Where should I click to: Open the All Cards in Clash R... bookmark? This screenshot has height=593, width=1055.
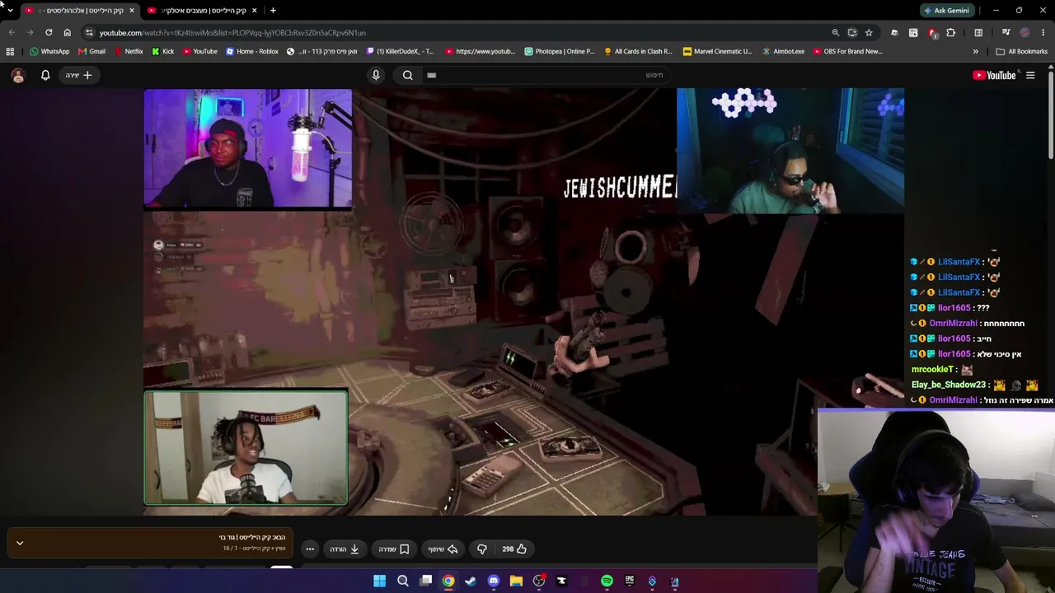[x=638, y=51]
